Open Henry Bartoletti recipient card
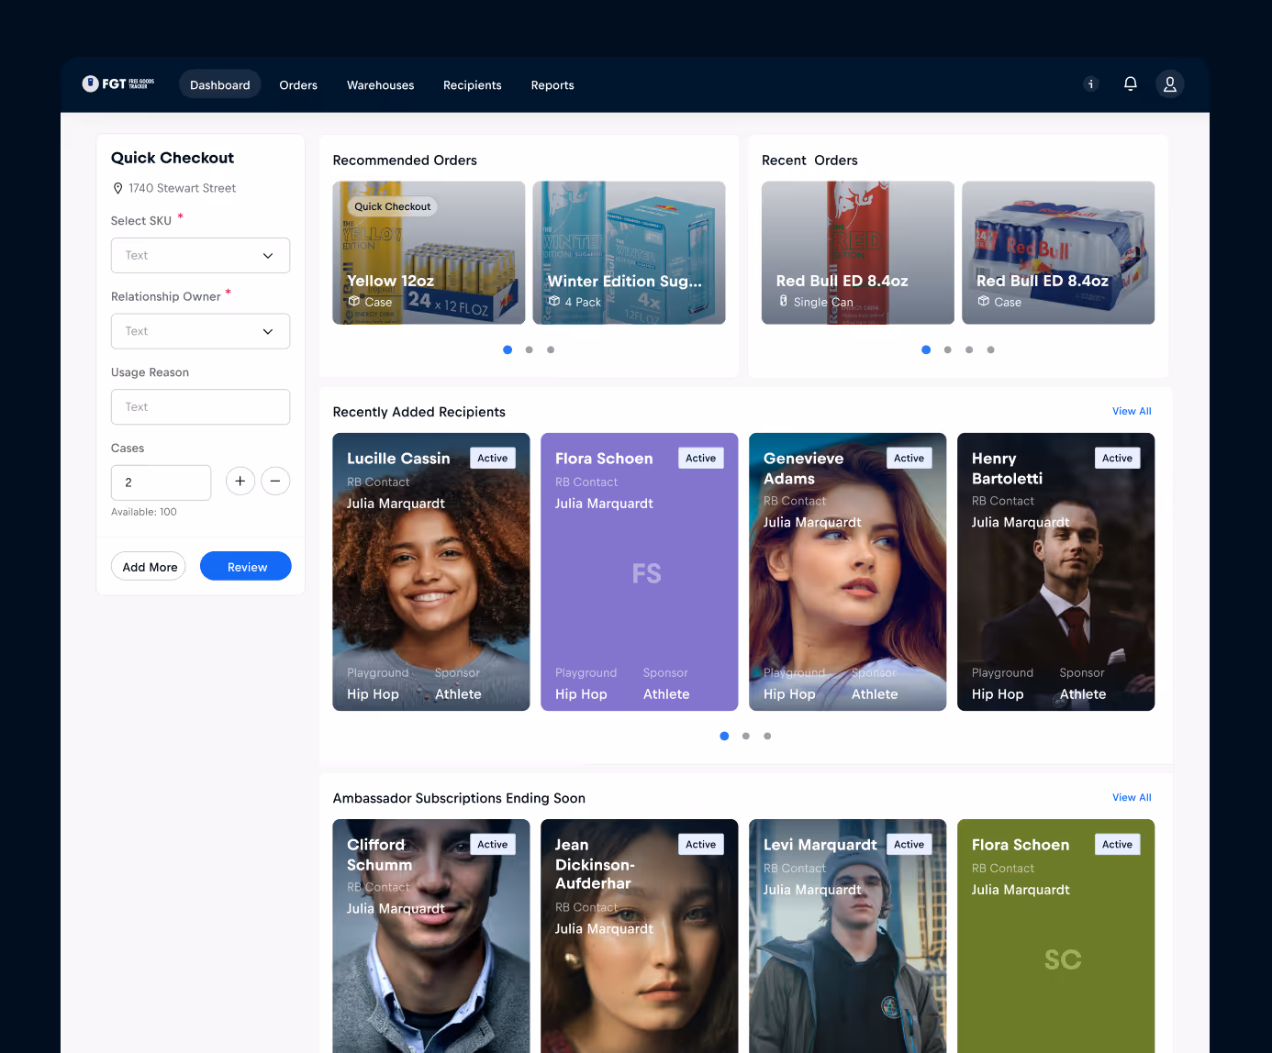 click(x=1056, y=572)
